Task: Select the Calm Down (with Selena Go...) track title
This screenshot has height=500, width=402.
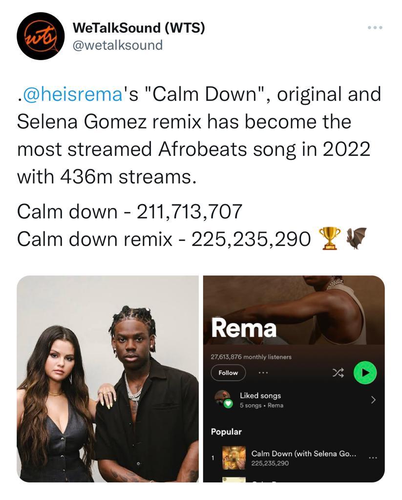Action: (x=303, y=454)
